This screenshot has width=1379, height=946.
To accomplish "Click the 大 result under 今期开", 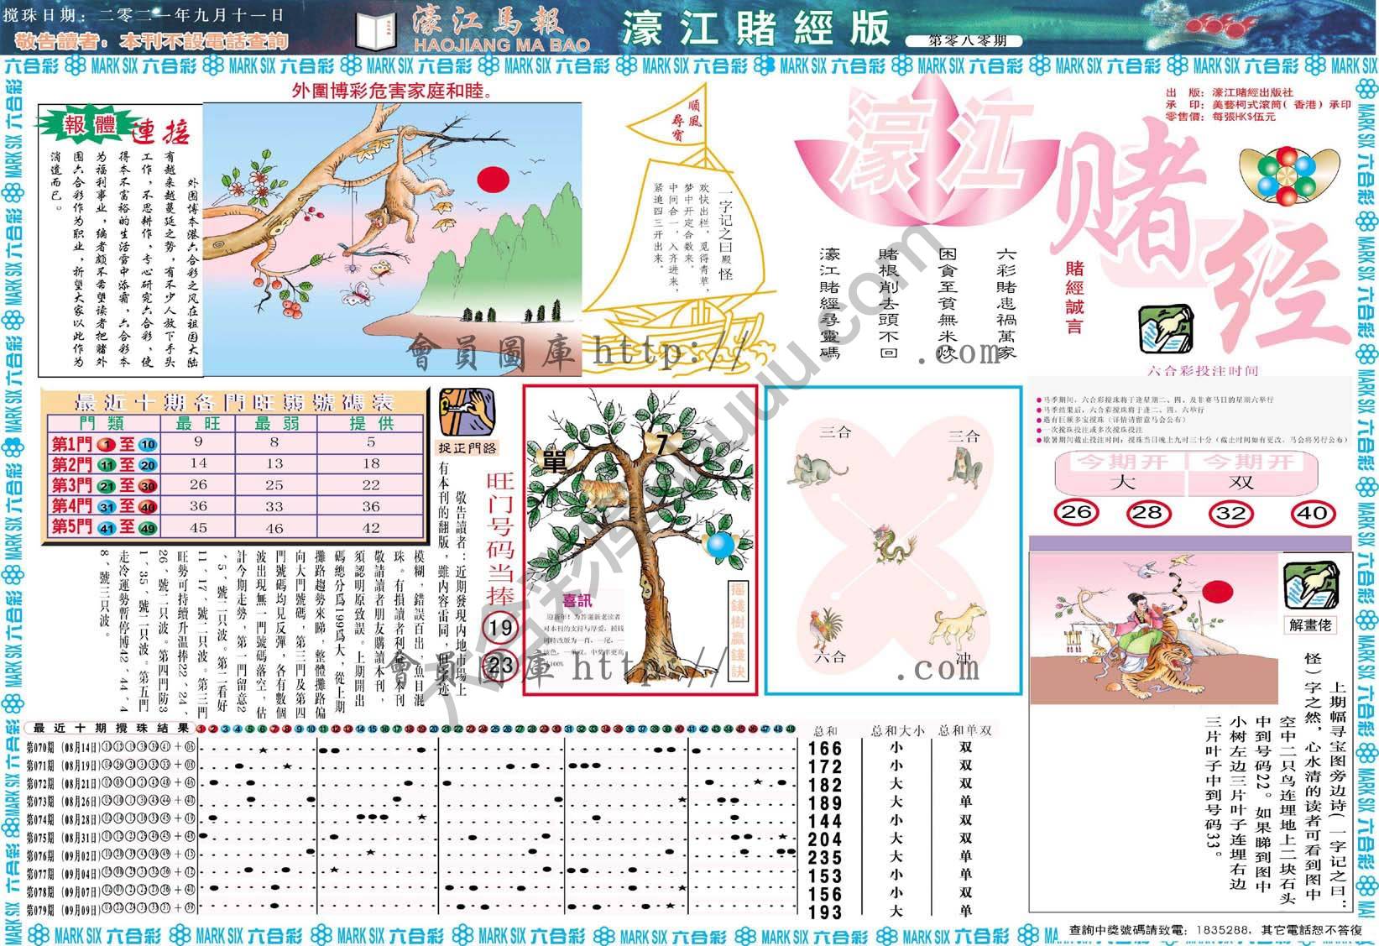I will (1122, 483).
